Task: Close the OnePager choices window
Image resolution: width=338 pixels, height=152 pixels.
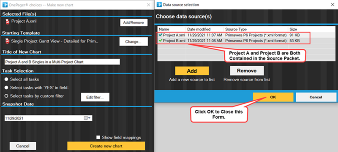Action: pyautogui.click(x=149, y=5)
